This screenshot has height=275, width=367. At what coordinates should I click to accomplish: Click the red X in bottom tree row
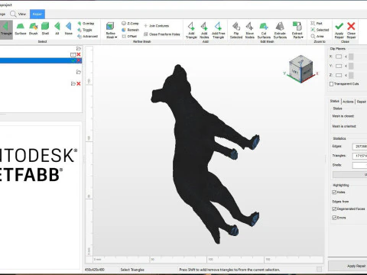(79, 83)
